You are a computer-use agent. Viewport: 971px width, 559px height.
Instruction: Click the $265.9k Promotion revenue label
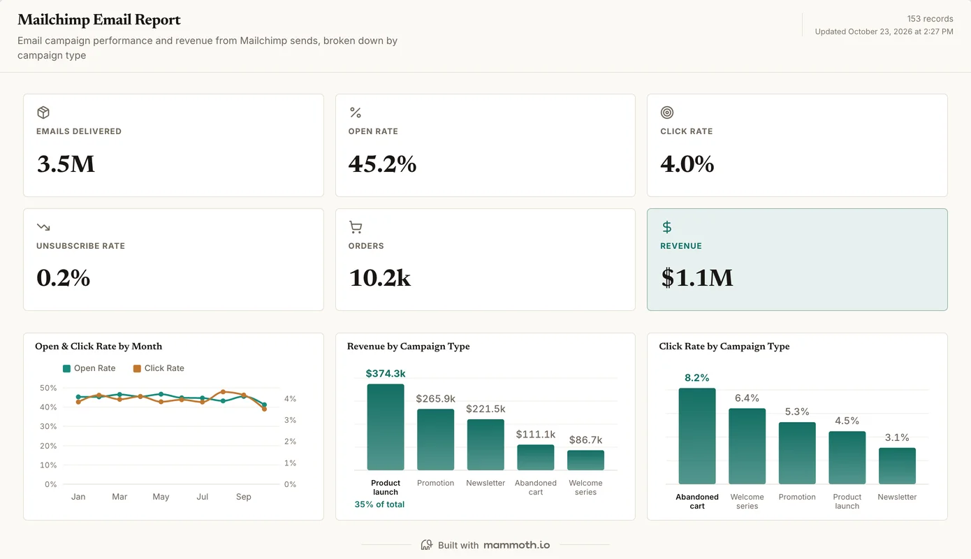tap(436, 399)
